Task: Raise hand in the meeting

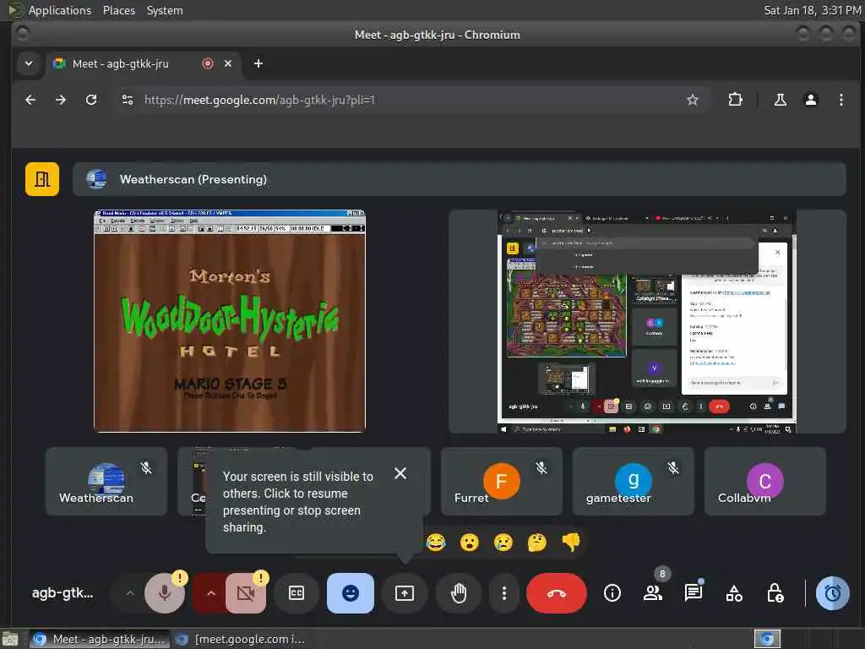Action: (459, 593)
